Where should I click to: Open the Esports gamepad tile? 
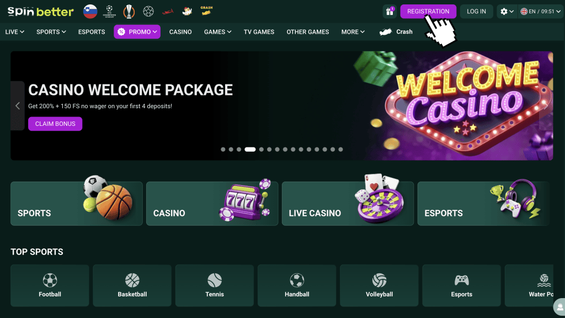462,285
